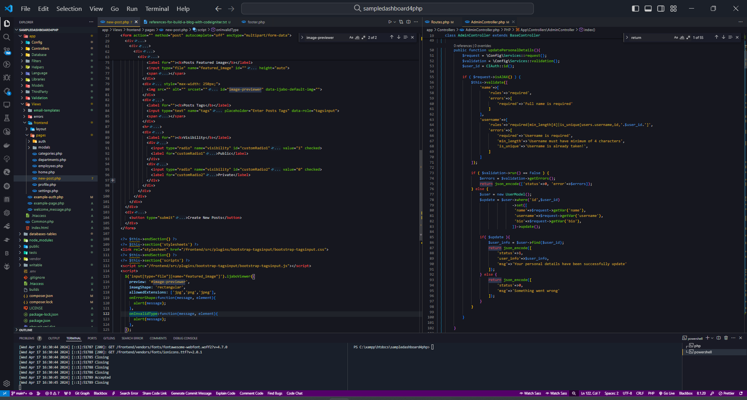747x400 pixels.
Task: Go to the previous match in the image-previewer find box
Action: point(391,37)
